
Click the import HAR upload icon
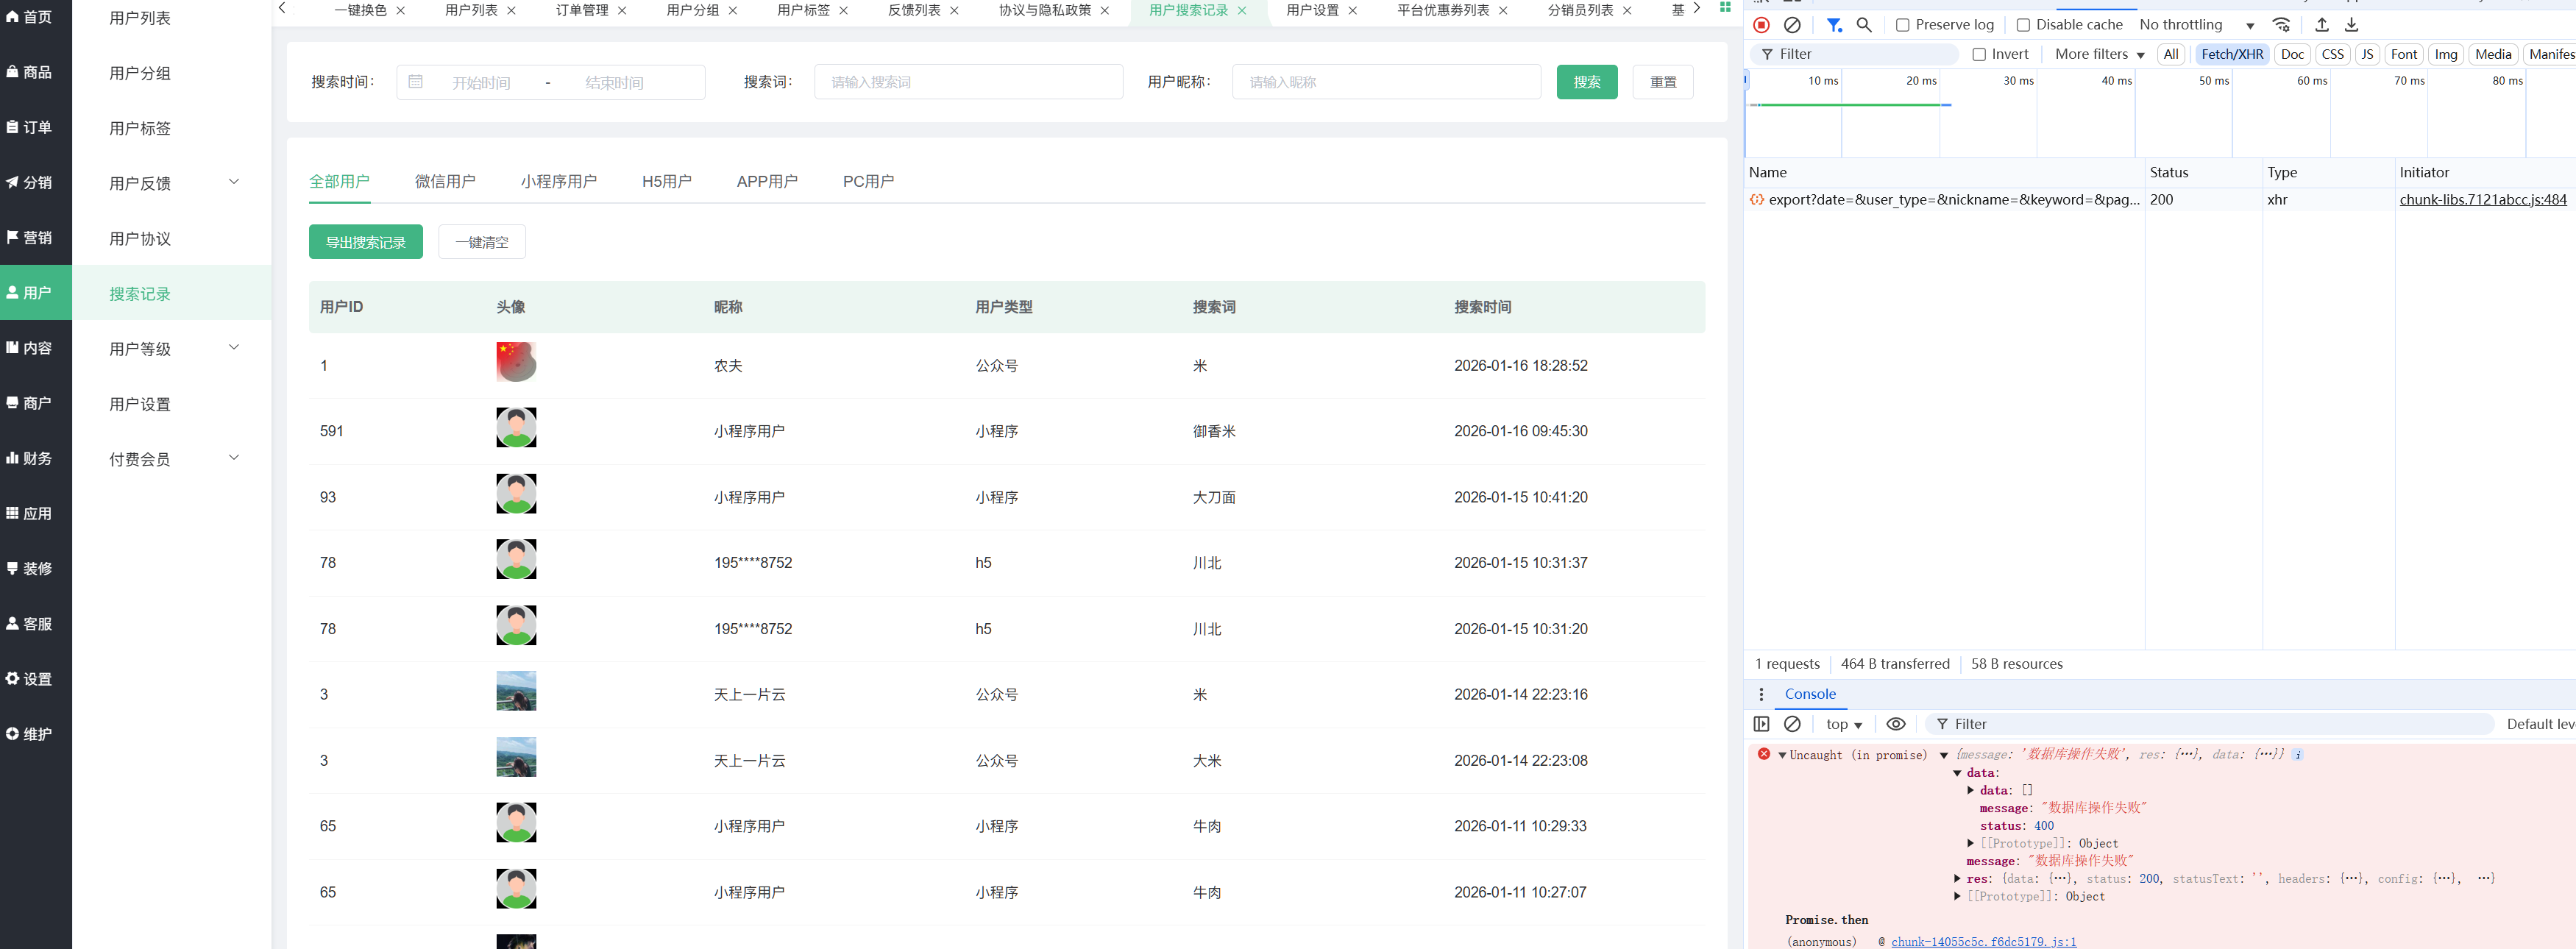click(x=2322, y=25)
